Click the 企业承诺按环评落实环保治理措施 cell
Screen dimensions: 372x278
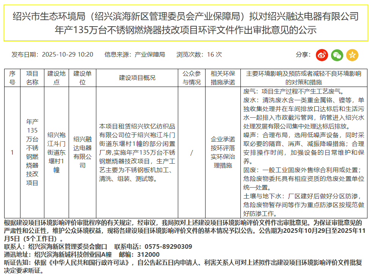tap(223, 152)
